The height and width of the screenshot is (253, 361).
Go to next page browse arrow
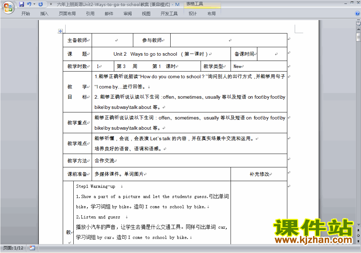pos(358,241)
